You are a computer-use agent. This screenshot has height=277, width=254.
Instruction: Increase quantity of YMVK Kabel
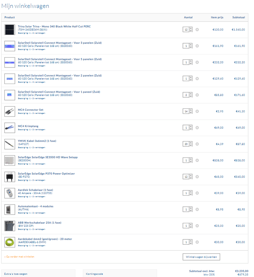[191, 143]
